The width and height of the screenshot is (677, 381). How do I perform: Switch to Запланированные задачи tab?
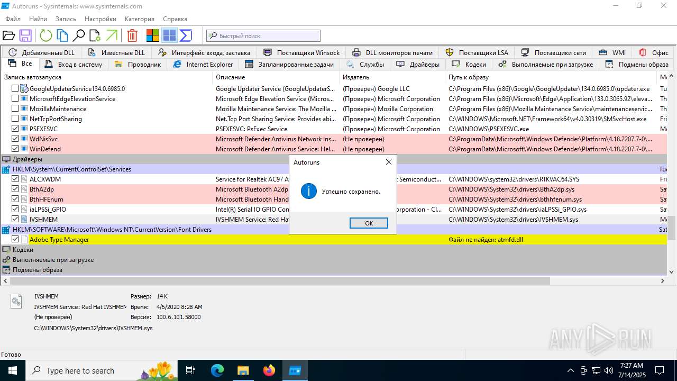click(x=289, y=65)
